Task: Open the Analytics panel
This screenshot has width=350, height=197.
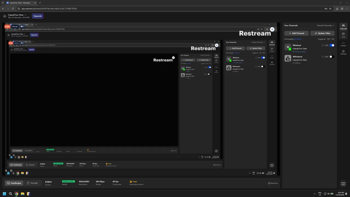Action: pyautogui.click(x=273, y=183)
